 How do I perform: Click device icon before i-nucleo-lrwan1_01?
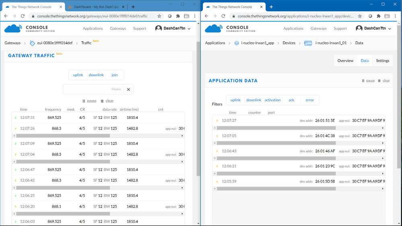pos(308,43)
